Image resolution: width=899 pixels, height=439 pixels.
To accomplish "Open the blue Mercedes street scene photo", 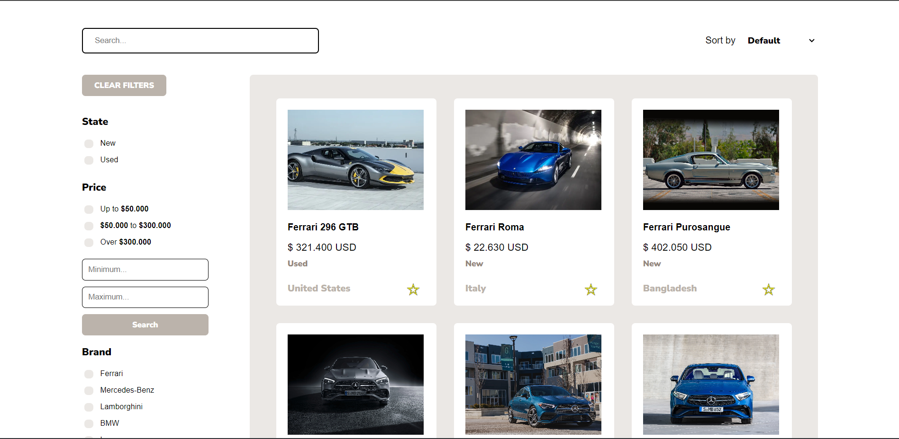I will (x=533, y=385).
